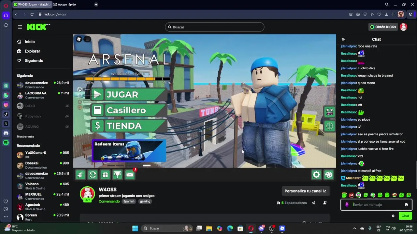Screen dimensions: 417x234
Task: Open the Kick user profile avatar
Action: 403,27
